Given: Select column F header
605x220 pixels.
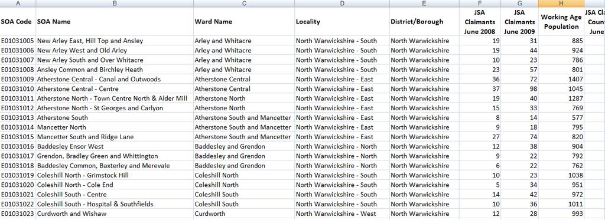Looking at the screenshot, I should coord(480,4).
